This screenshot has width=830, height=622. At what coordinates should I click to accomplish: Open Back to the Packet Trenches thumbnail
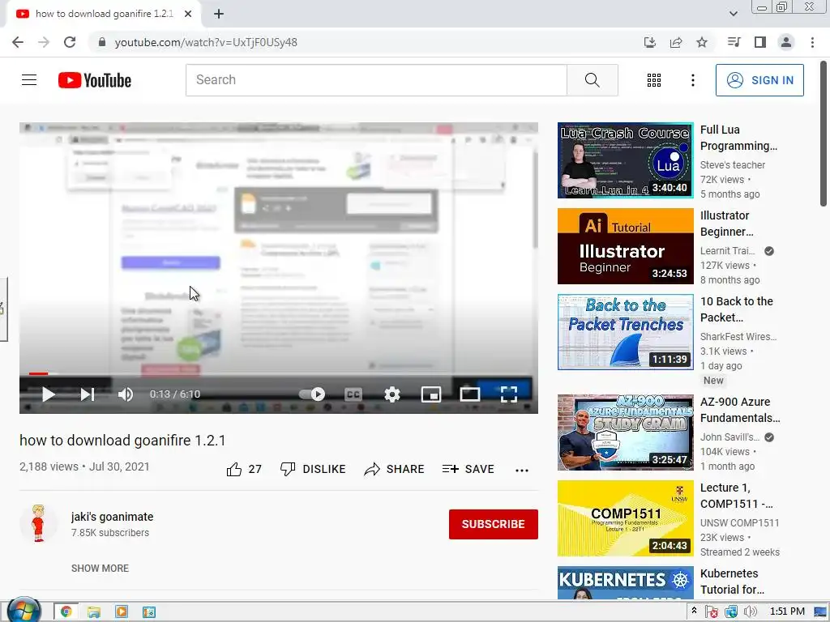coord(625,331)
